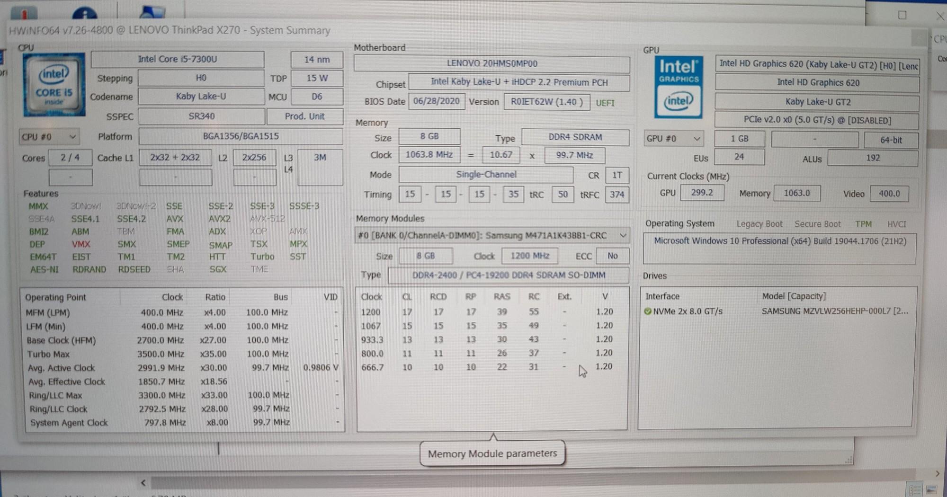Click the Avg. Effective Clock row
947x497 pixels.
(x=184, y=382)
